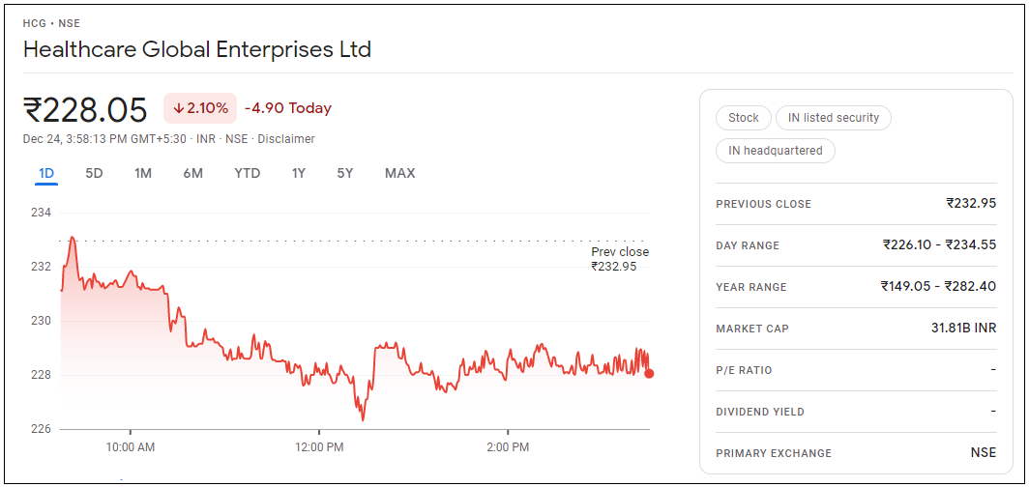
Task: View the 5Y chart range
Action: (x=345, y=174)
